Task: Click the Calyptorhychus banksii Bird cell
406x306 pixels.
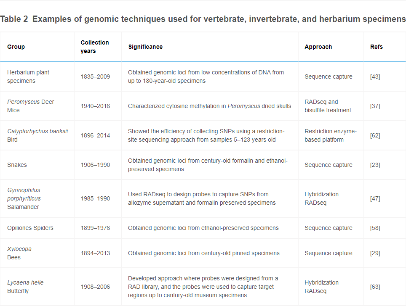Action: [x=37, y=135]
